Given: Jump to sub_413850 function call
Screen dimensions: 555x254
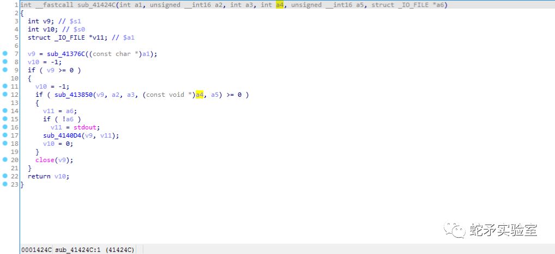Looking at the screenshot, I should 74,95.
